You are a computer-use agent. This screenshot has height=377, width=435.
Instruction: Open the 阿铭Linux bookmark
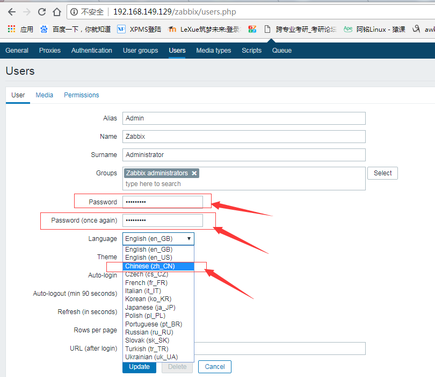click(374, 29)
